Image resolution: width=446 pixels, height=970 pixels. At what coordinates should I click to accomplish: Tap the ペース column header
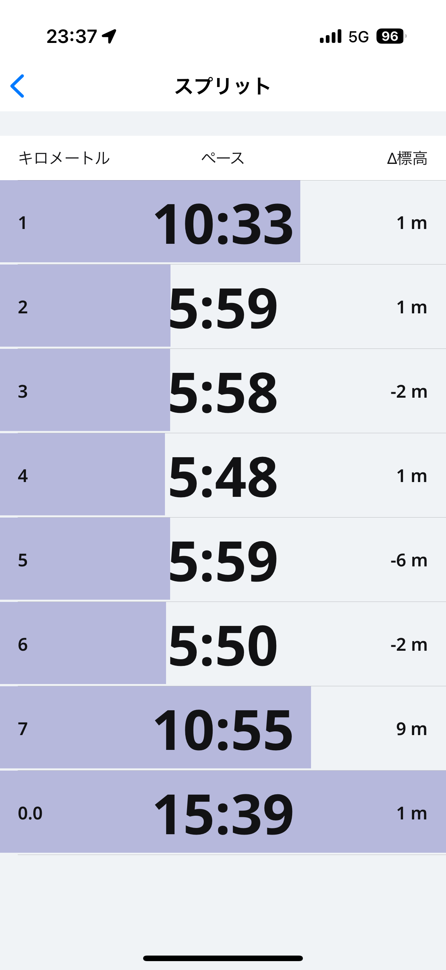tap(223, 158)
